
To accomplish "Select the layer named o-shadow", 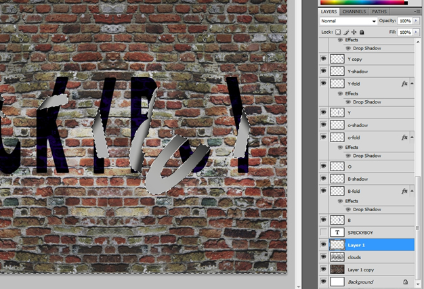I will click(358, 125).
